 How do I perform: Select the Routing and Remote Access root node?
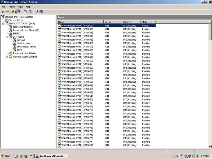pyautogui.click(x=19, y=17)
